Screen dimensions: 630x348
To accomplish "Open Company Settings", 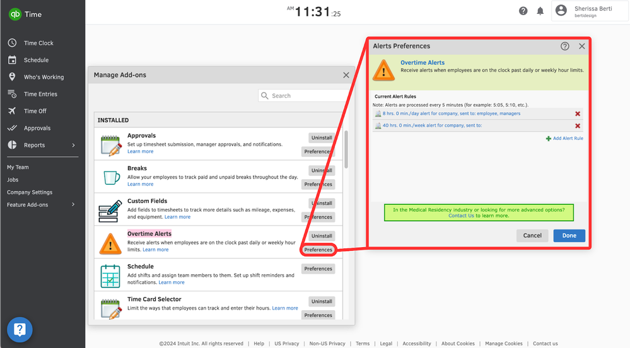I will (30, 192).
